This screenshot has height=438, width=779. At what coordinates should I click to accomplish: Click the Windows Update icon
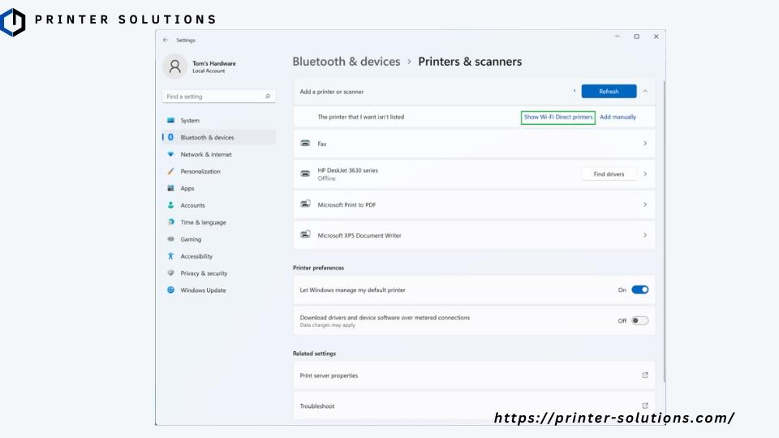[170, 290]
